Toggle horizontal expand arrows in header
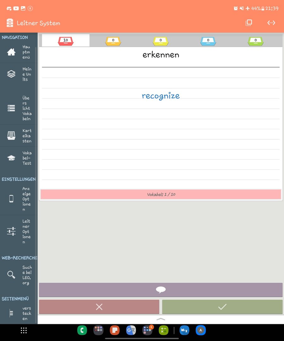Image resolution: width=284 pixels, height=341 pixels. pyautogui.click(x=271, y=23)
